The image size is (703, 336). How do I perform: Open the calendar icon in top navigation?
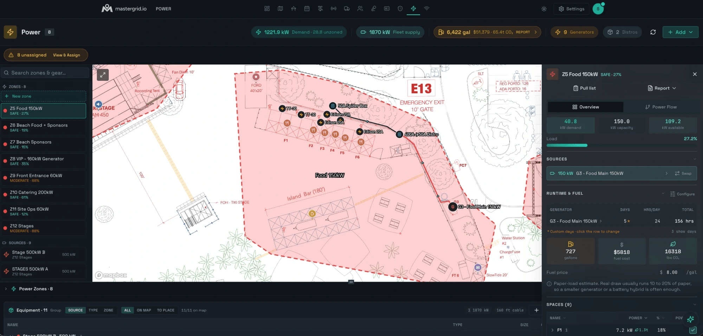pos(307,8)
